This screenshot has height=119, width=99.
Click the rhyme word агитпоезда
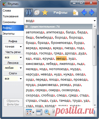coord(55,32)
